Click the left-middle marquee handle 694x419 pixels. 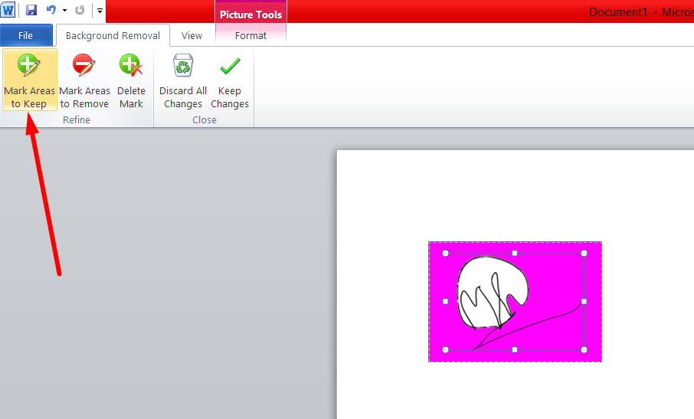pyautogui.click(x=446, y=301)
